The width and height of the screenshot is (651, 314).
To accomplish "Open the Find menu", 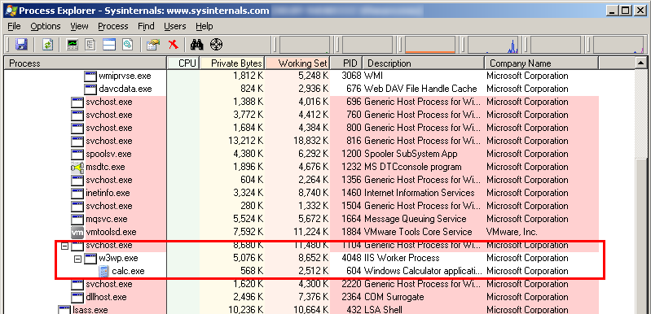I will 146,26.
